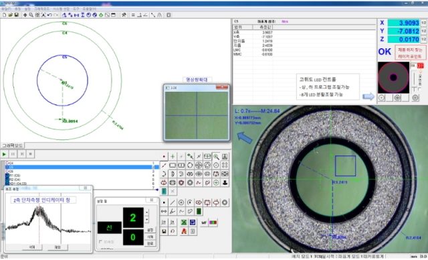Open the 도구 menu

[x=76, y=9]
